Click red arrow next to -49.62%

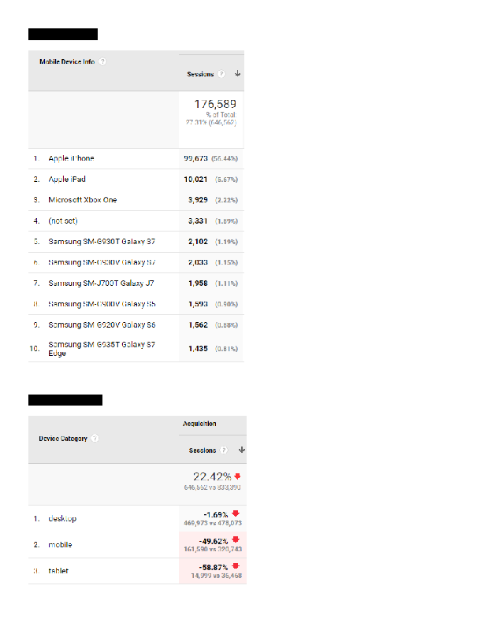[236, 539]
